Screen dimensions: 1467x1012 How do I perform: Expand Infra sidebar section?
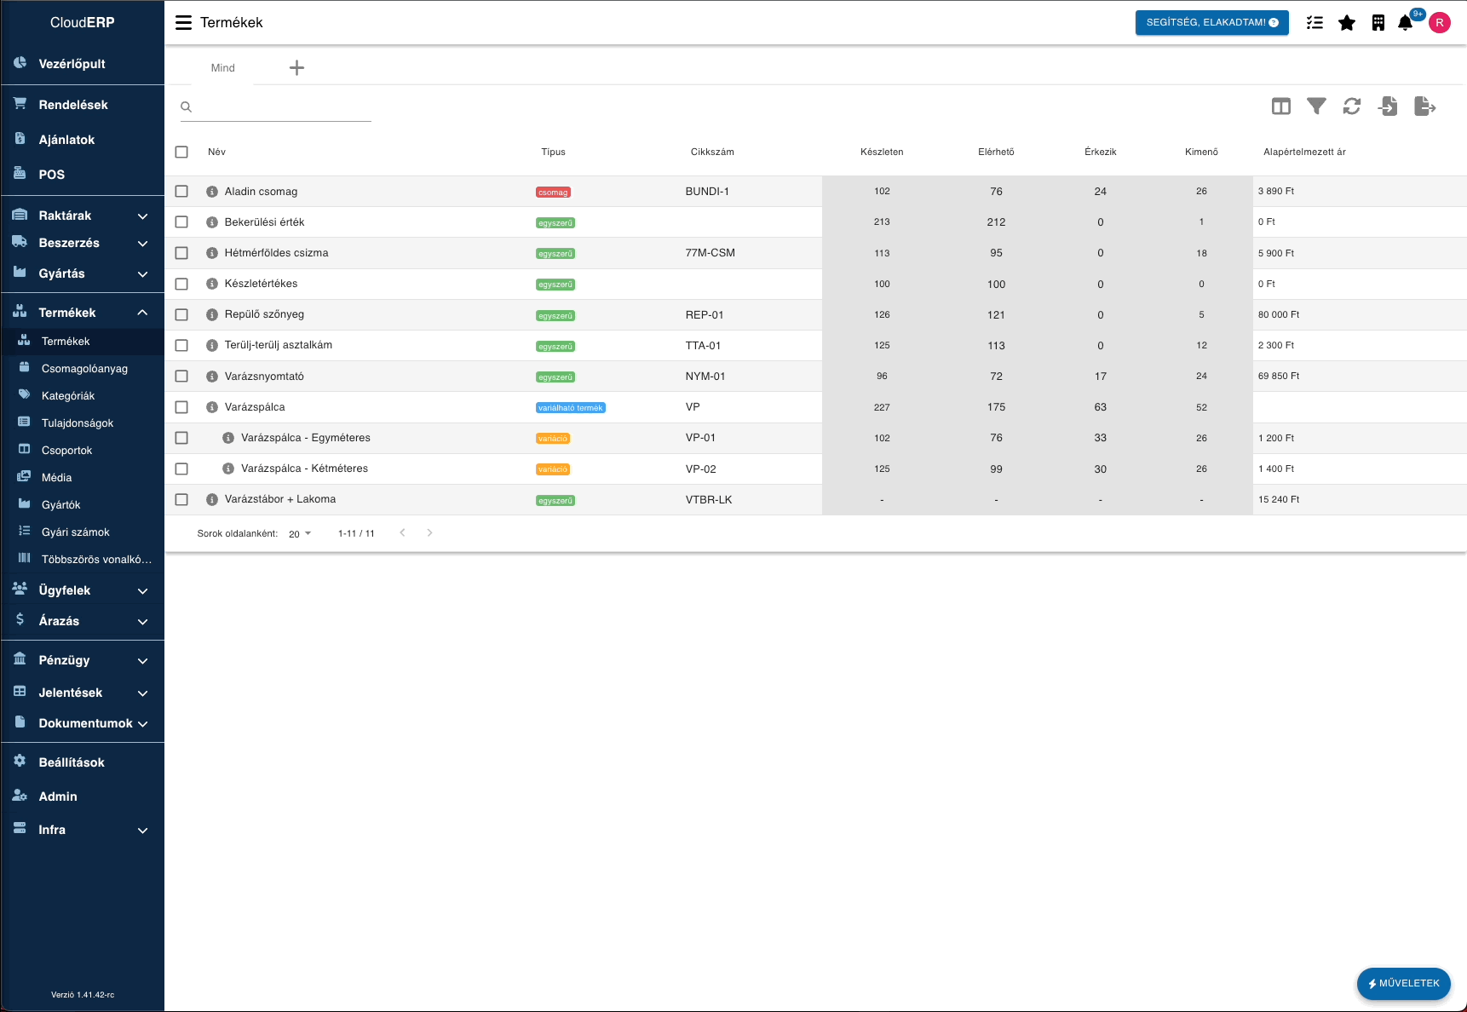83,830
